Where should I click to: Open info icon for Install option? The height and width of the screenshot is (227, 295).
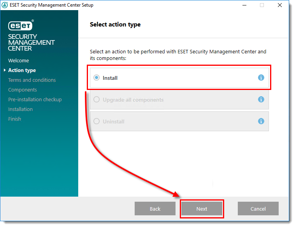[261, 77]
